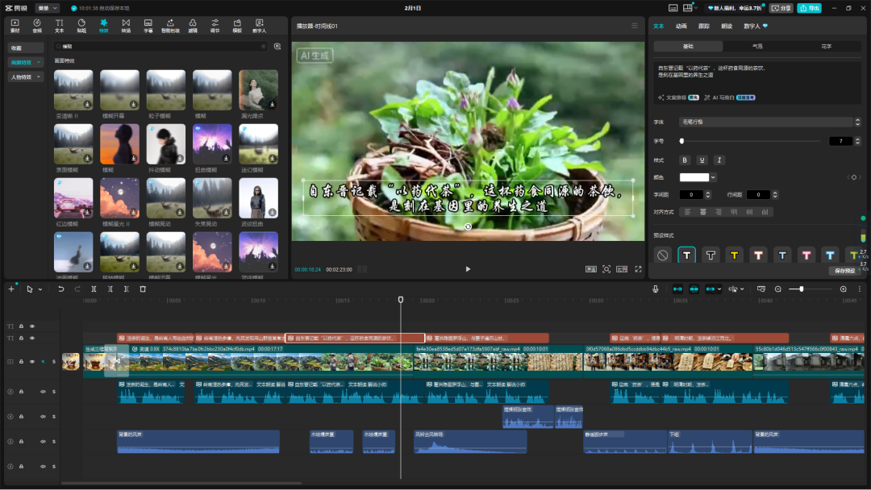Image resolution: width=871 pixels, height=490 pixels.
Task: Open the 转场 transitions panel
Action: 126,25
